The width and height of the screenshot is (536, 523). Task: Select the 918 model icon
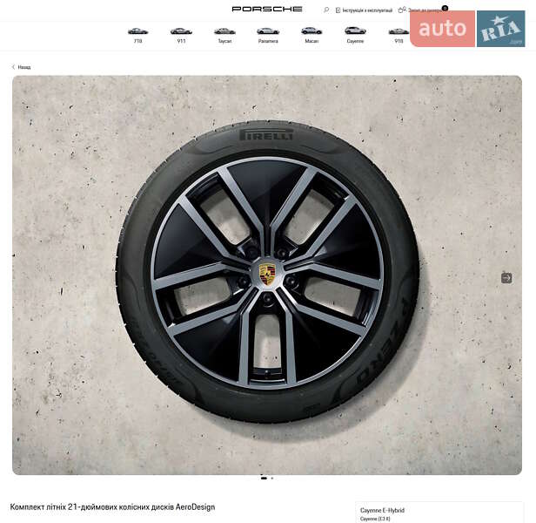click(x=399, y=35)
